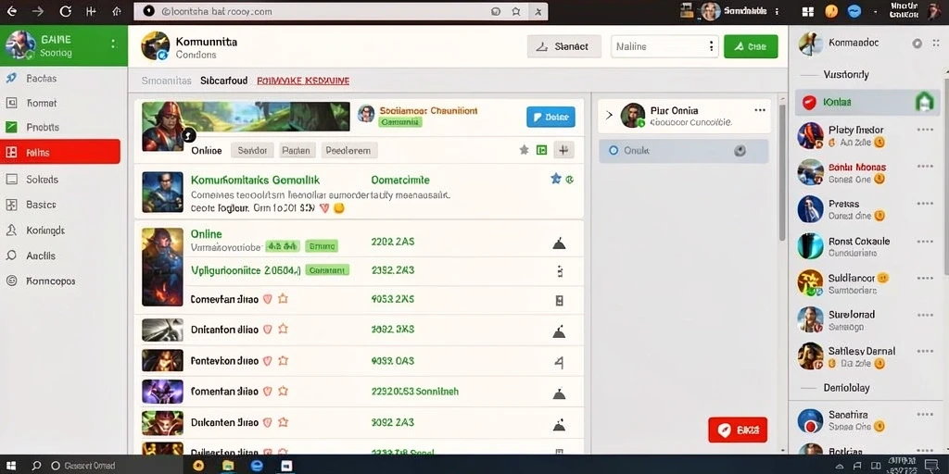Toggle the Onule radio button

(614, 151)
